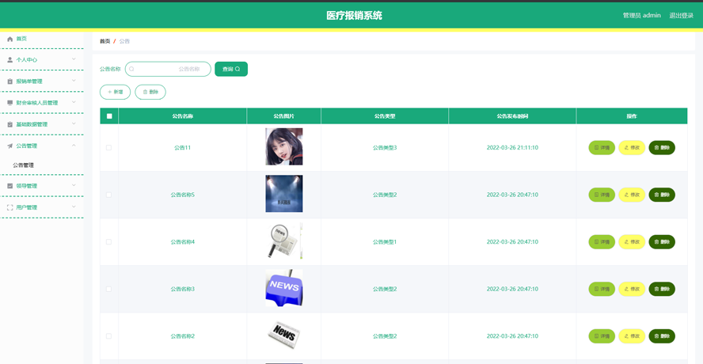
Task: Open the 财会审核人员管理 sidebar menu
Action: click(x=42, y=103)
